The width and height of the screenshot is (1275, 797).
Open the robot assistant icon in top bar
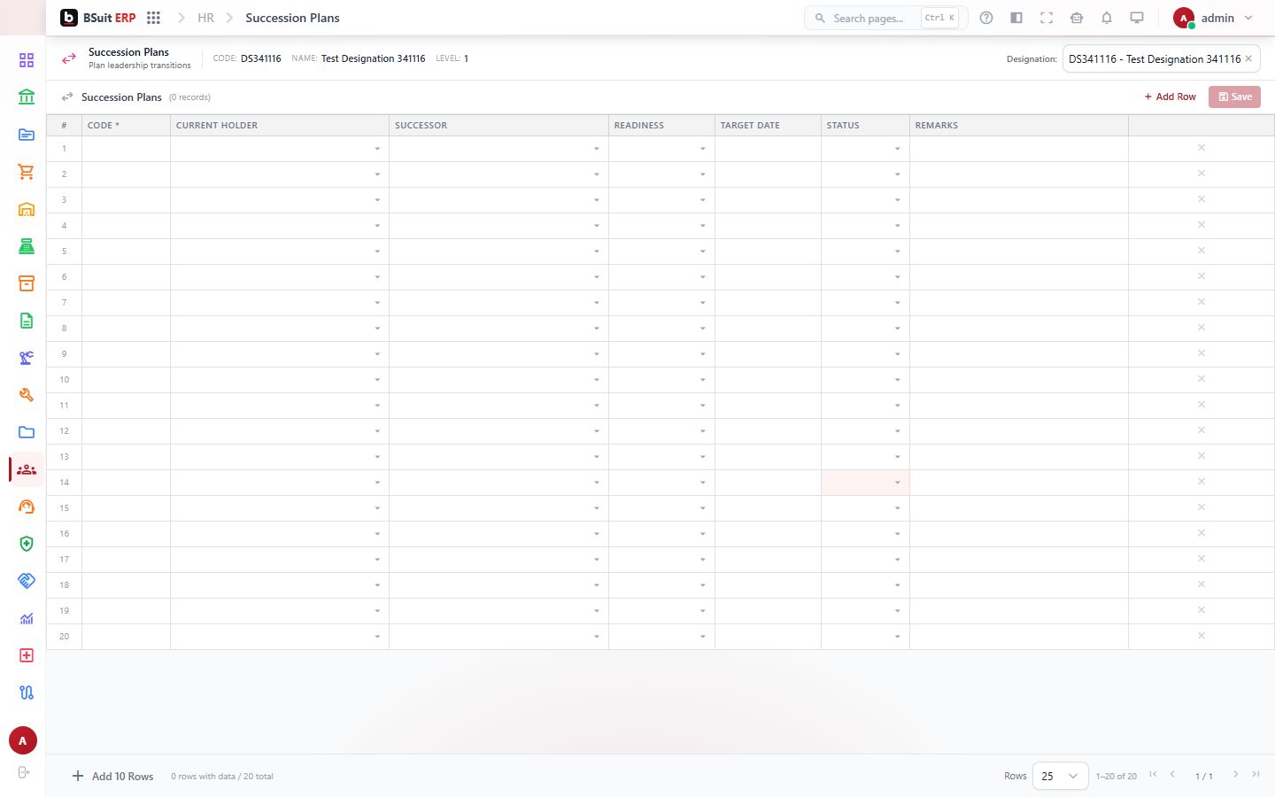1077,18
